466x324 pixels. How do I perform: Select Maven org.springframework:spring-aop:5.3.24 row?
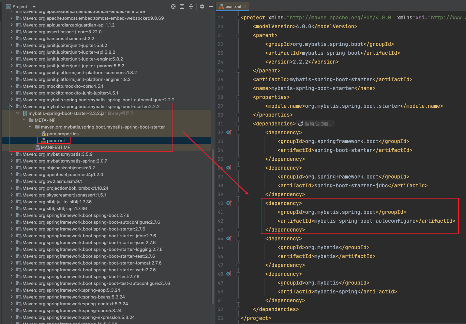(x=106, y=290)
